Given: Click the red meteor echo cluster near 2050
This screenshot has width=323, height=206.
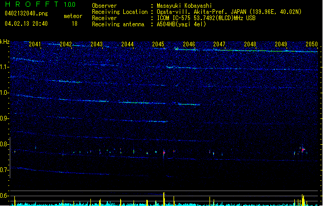Looking at the screenshot, I should tap(303, 149).
